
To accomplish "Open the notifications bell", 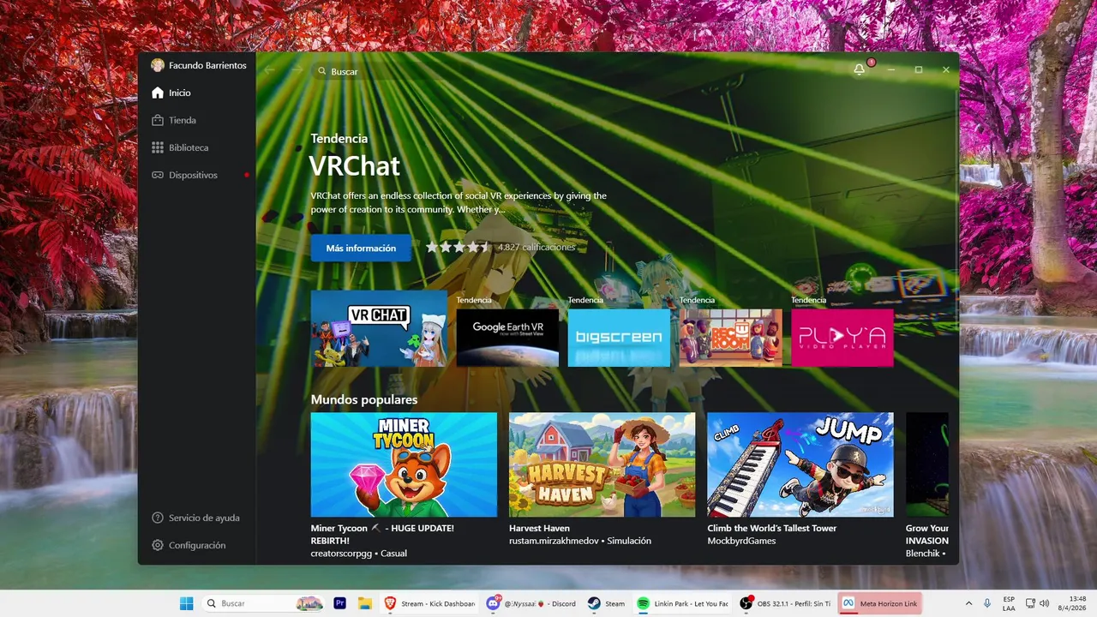I will 860,69.
